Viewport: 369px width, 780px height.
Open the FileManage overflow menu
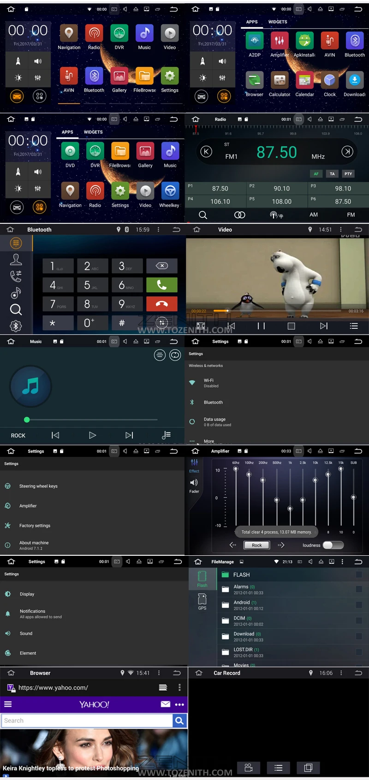[342, 562]
